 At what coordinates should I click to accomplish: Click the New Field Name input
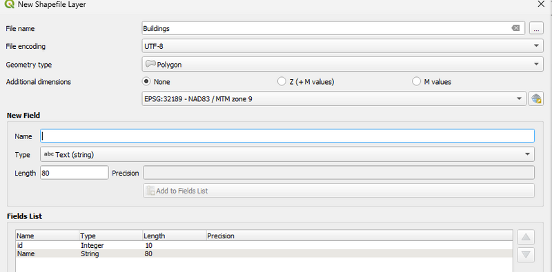click(287, 136)
